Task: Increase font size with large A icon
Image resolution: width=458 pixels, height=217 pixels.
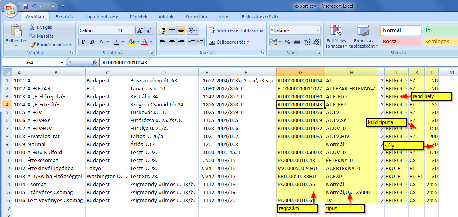Action: [140, 30]
